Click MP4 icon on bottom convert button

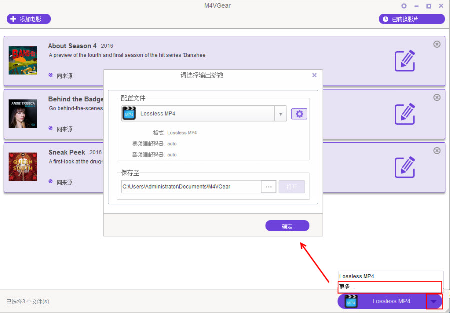(x=351, y=301)
